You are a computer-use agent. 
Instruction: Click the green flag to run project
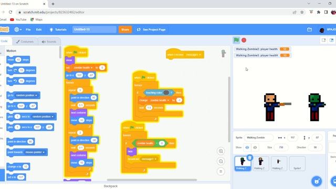click(236, 40)
